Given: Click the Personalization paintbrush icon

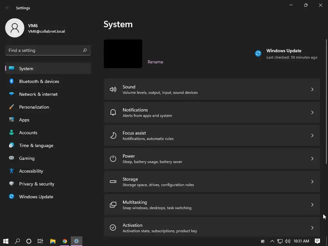Looking at the screenshot, I should [12, 107].
